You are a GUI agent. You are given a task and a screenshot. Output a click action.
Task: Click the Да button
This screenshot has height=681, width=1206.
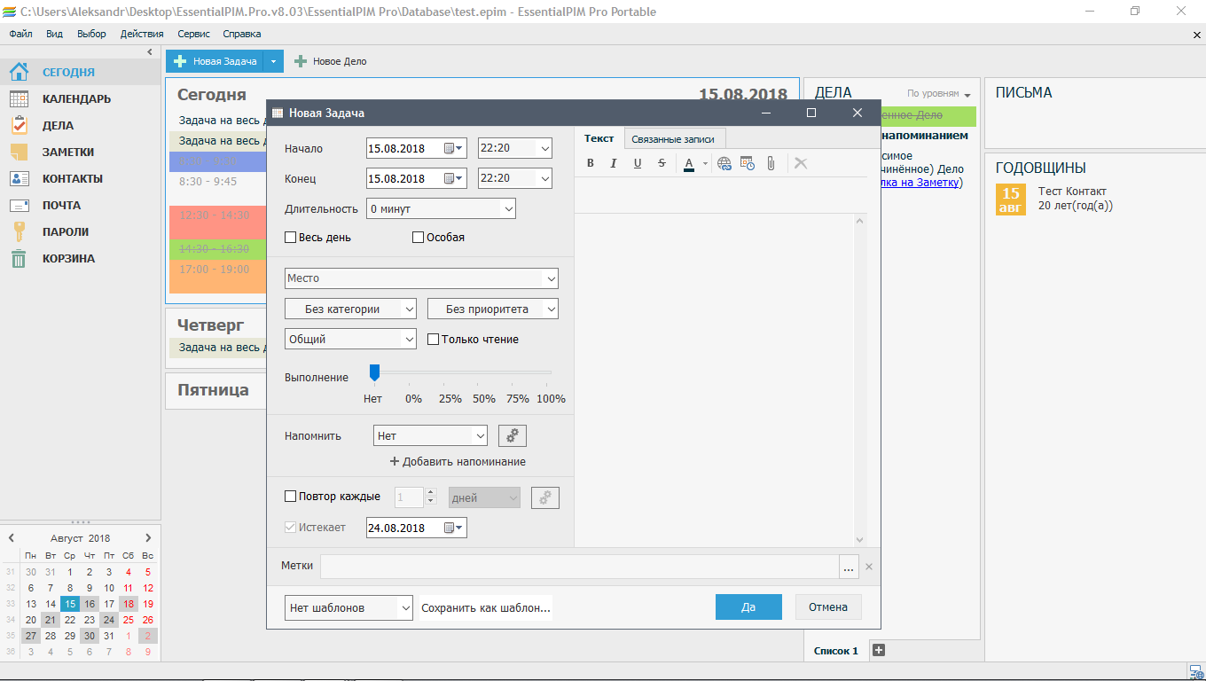point(748,607)
